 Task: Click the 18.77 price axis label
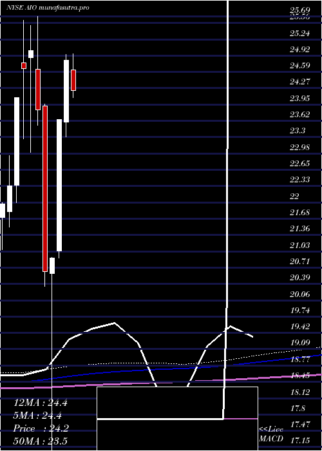300,359
